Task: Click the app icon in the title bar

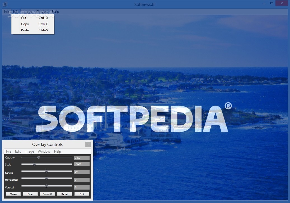Action: 5,4
